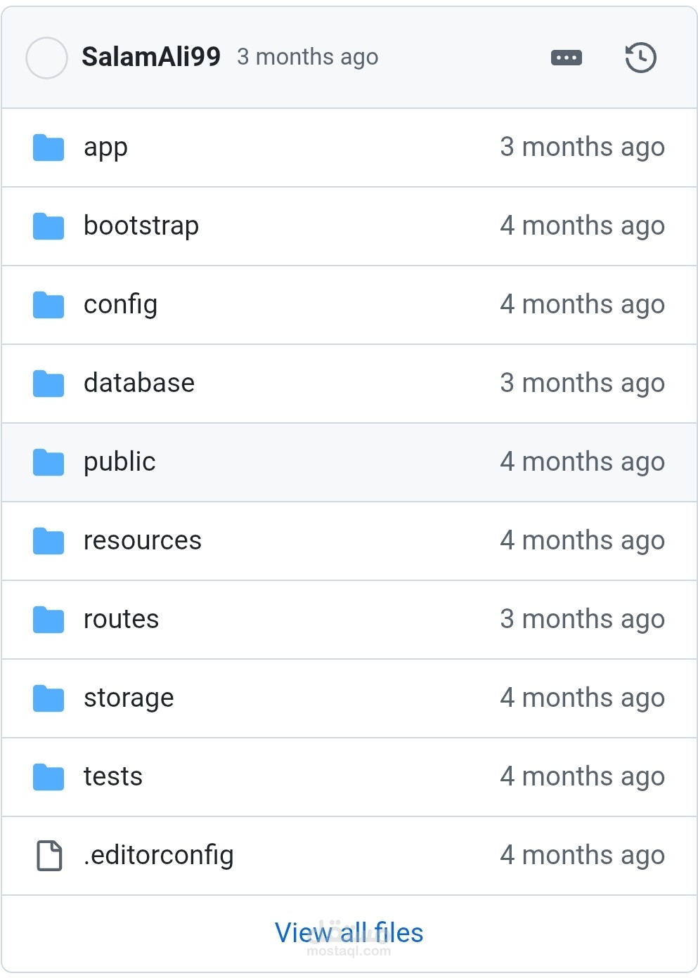This screenshot has width=698, height=978.
Task: Click the app folder icon
Action: [49, 148]
